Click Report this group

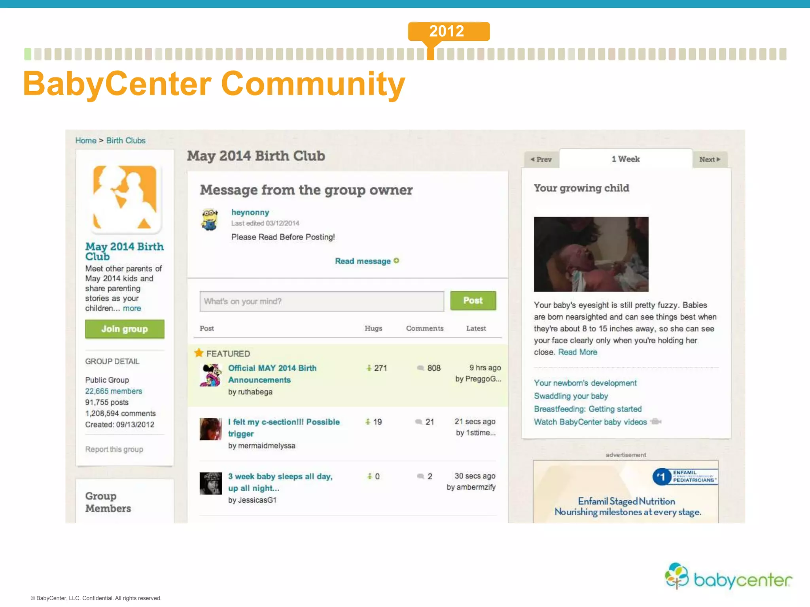[x=114, y=449]
